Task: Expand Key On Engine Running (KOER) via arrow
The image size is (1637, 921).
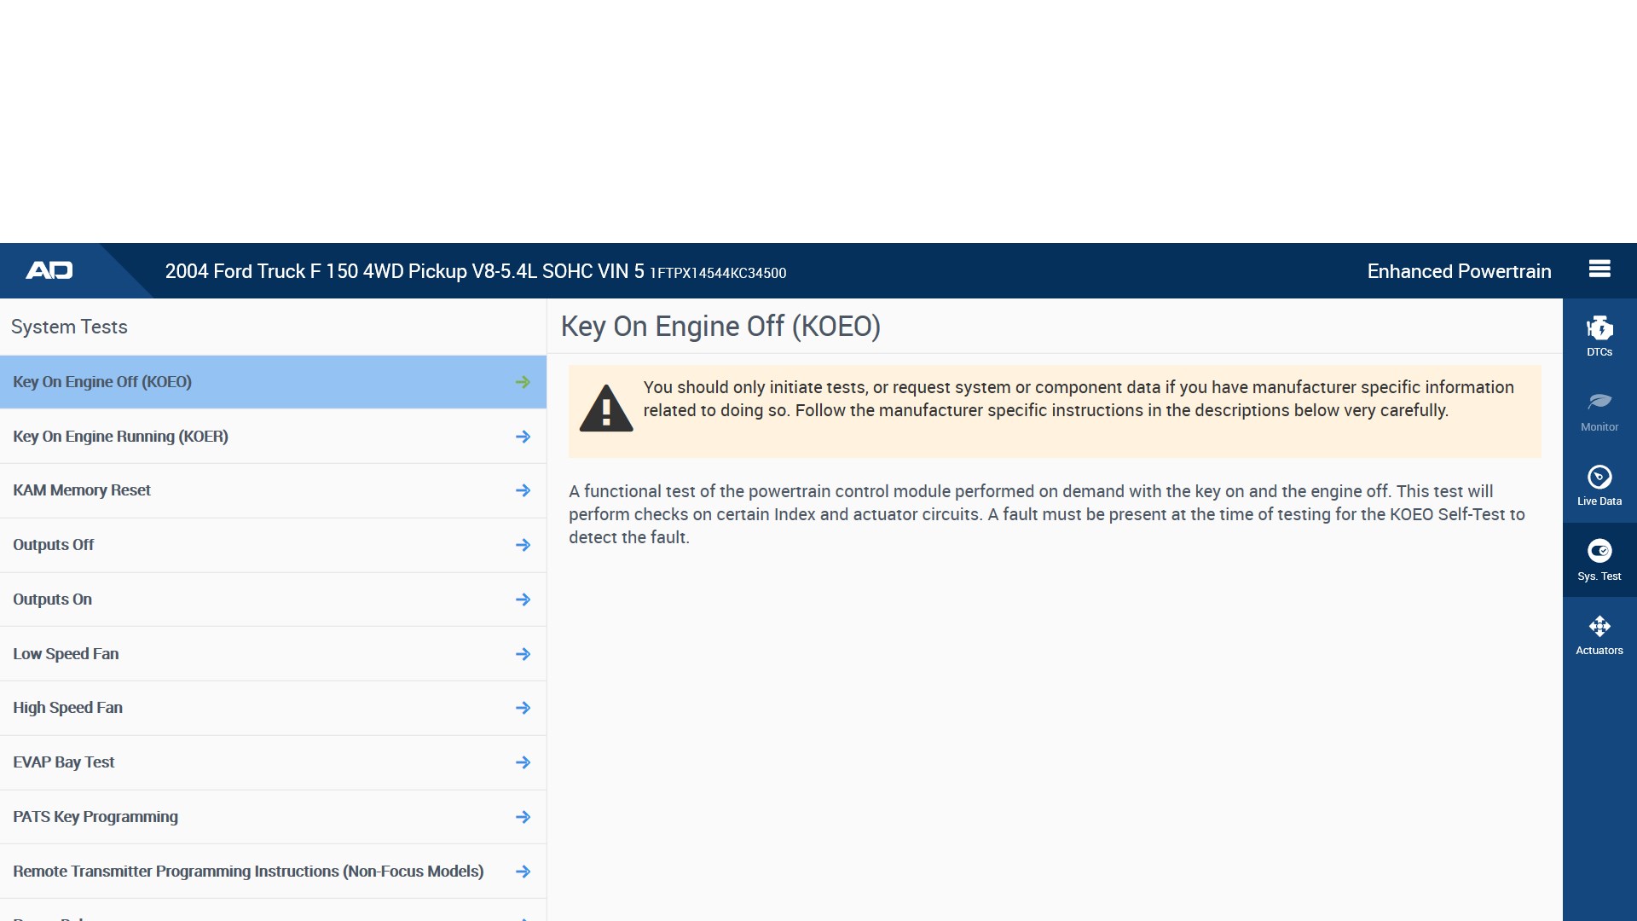Action: point(523,436)
